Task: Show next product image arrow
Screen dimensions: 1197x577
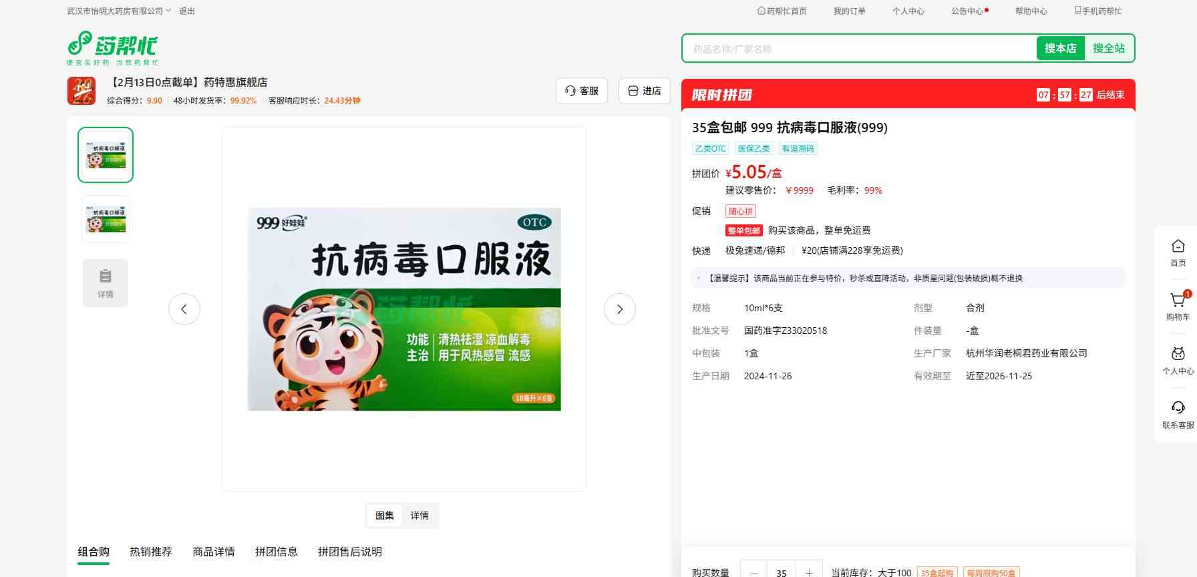Action: 619,309
